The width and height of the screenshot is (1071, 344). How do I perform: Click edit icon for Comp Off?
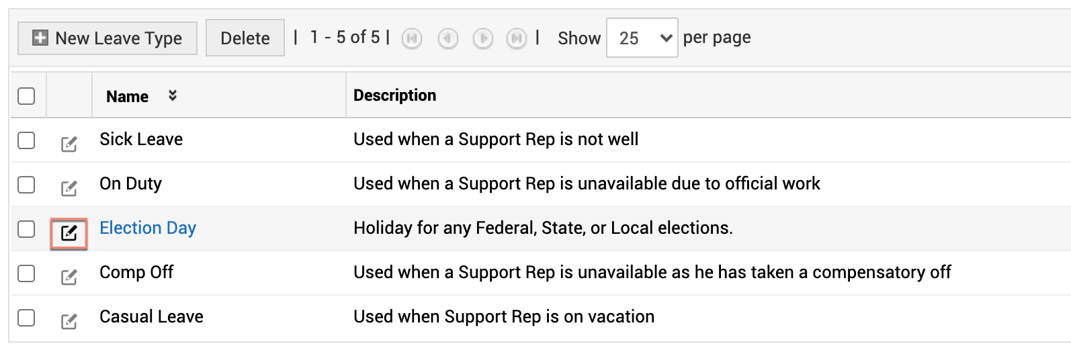click(69, 277)
